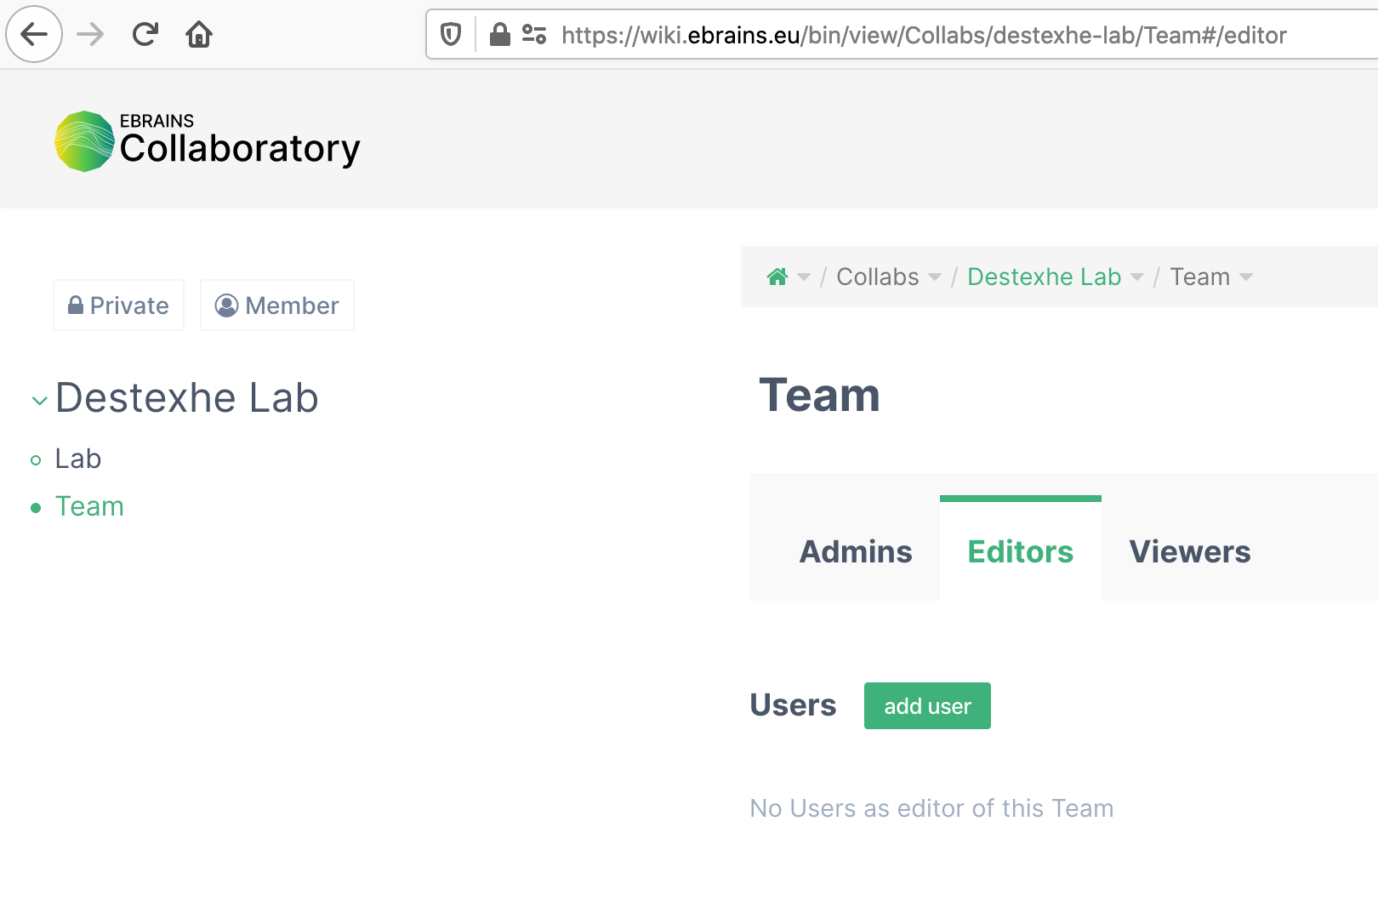Screen dimensions: 1378x907
Task: Click the browser back arrow button
Action: click(34, 35)
